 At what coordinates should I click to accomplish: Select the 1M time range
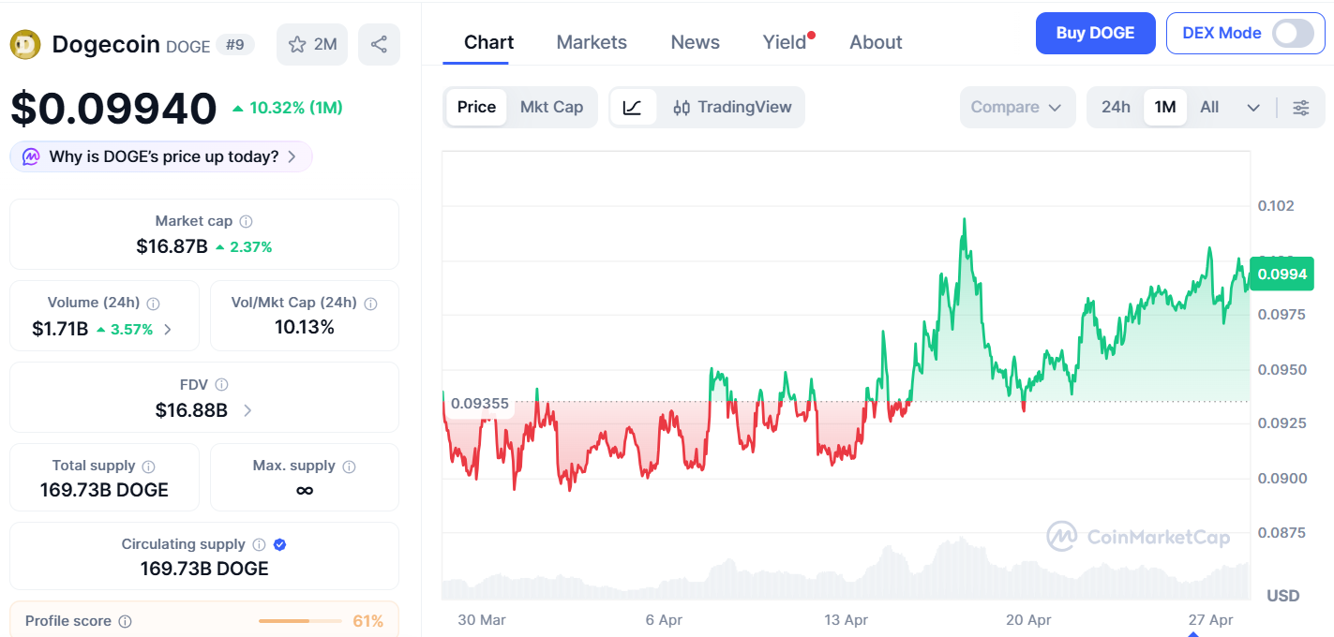pyautogui.click(x=1165, y=107)
